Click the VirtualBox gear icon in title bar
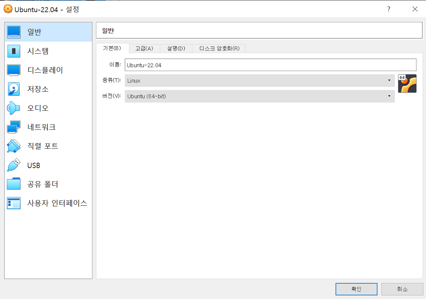426x299 pixels. [x=8, y=9]
